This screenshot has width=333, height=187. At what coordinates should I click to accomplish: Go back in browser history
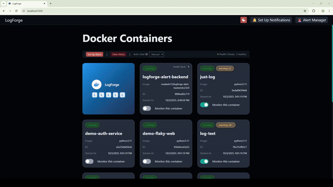[x=4, y=11]
